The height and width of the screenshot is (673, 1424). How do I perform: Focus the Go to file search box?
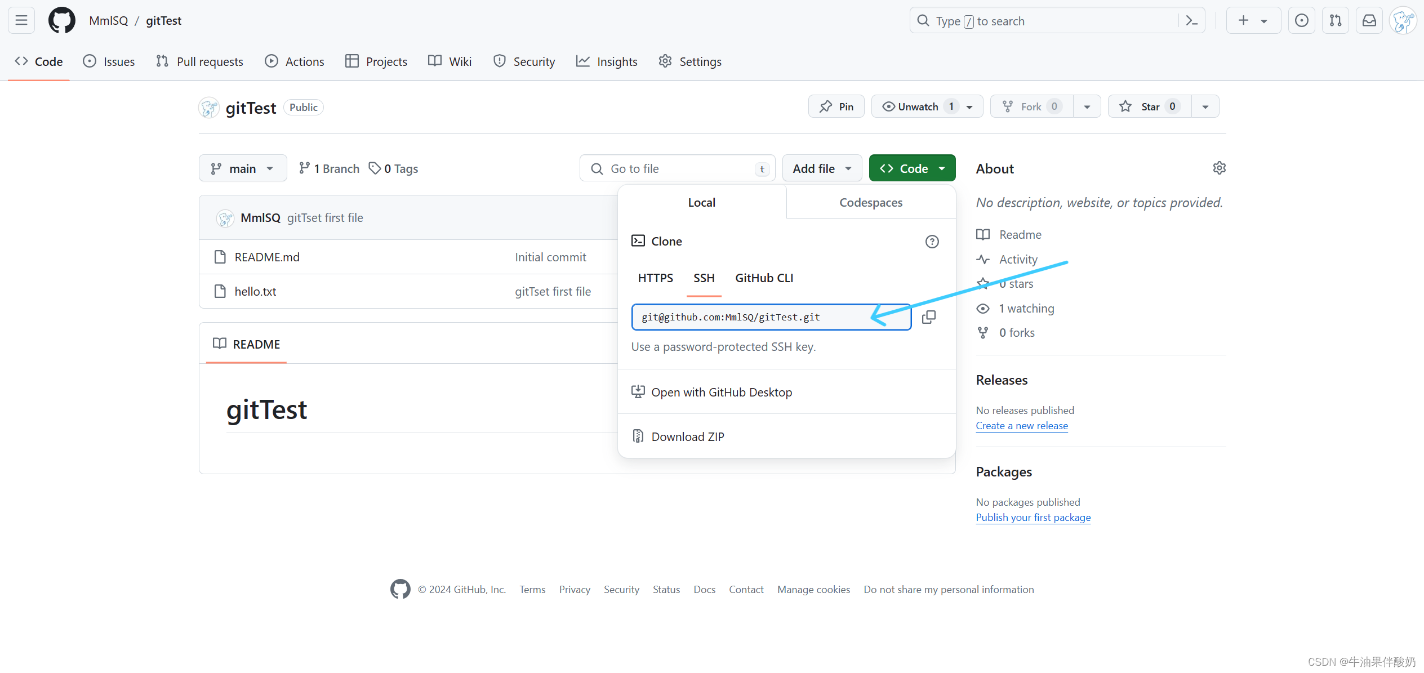point(676,168)
